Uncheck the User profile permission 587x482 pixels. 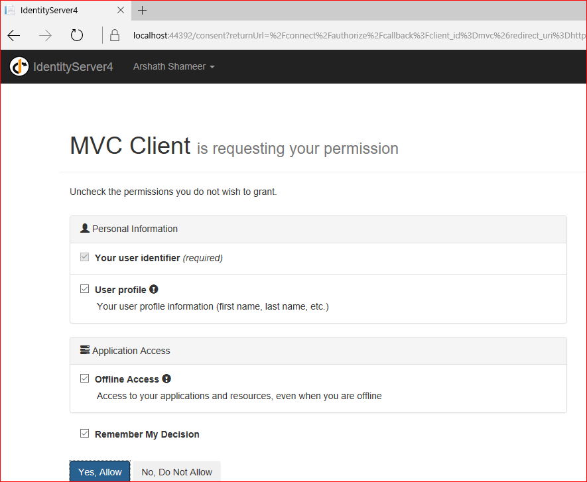pos(84,288)
